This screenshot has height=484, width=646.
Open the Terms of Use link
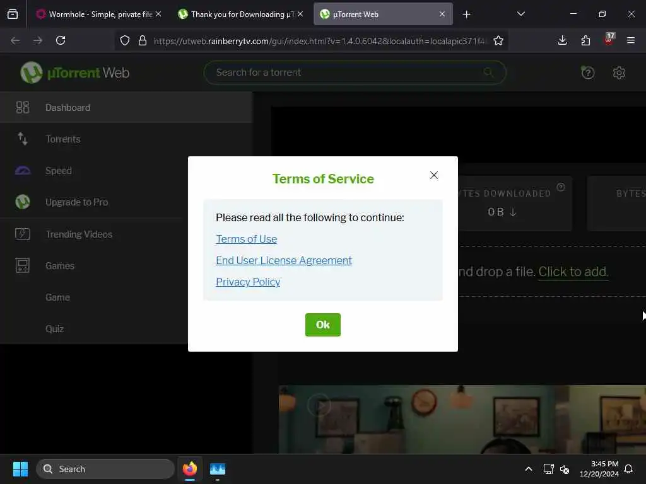coord(247,239)
